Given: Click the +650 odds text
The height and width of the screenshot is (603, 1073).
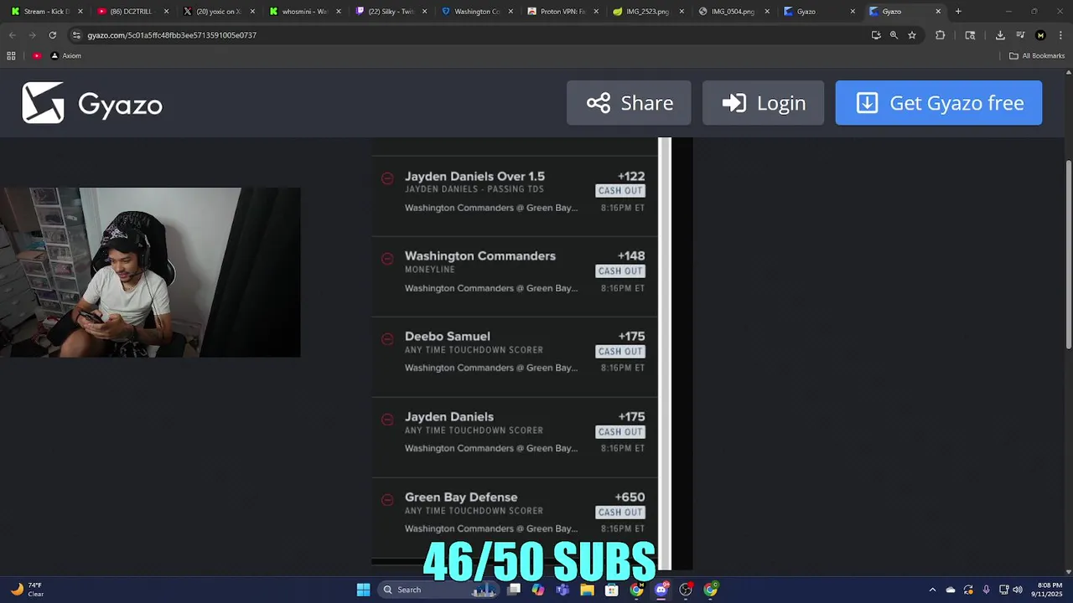Looking at the screenshot, I should tap(630, 497).
